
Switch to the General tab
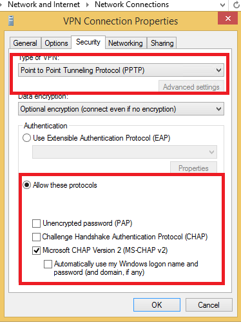pos(25,43)
